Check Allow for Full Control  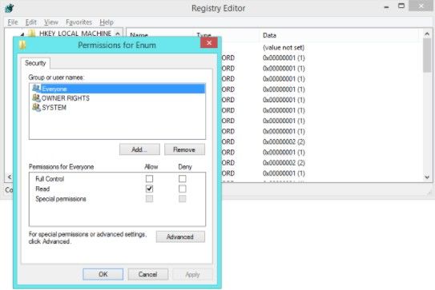coord(149,179)
